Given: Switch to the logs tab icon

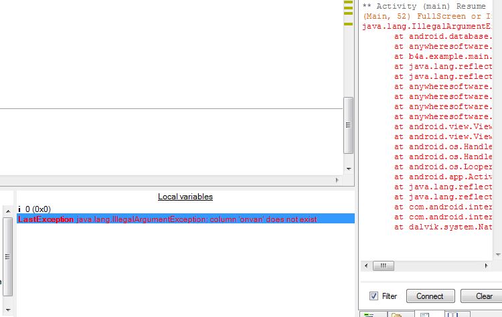Looking at the screenshot, I should click(x=424, y=314).
